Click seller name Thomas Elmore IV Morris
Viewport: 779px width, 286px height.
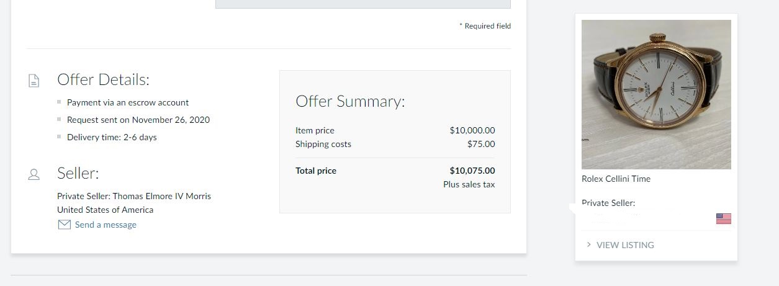[x=161, y=196]
